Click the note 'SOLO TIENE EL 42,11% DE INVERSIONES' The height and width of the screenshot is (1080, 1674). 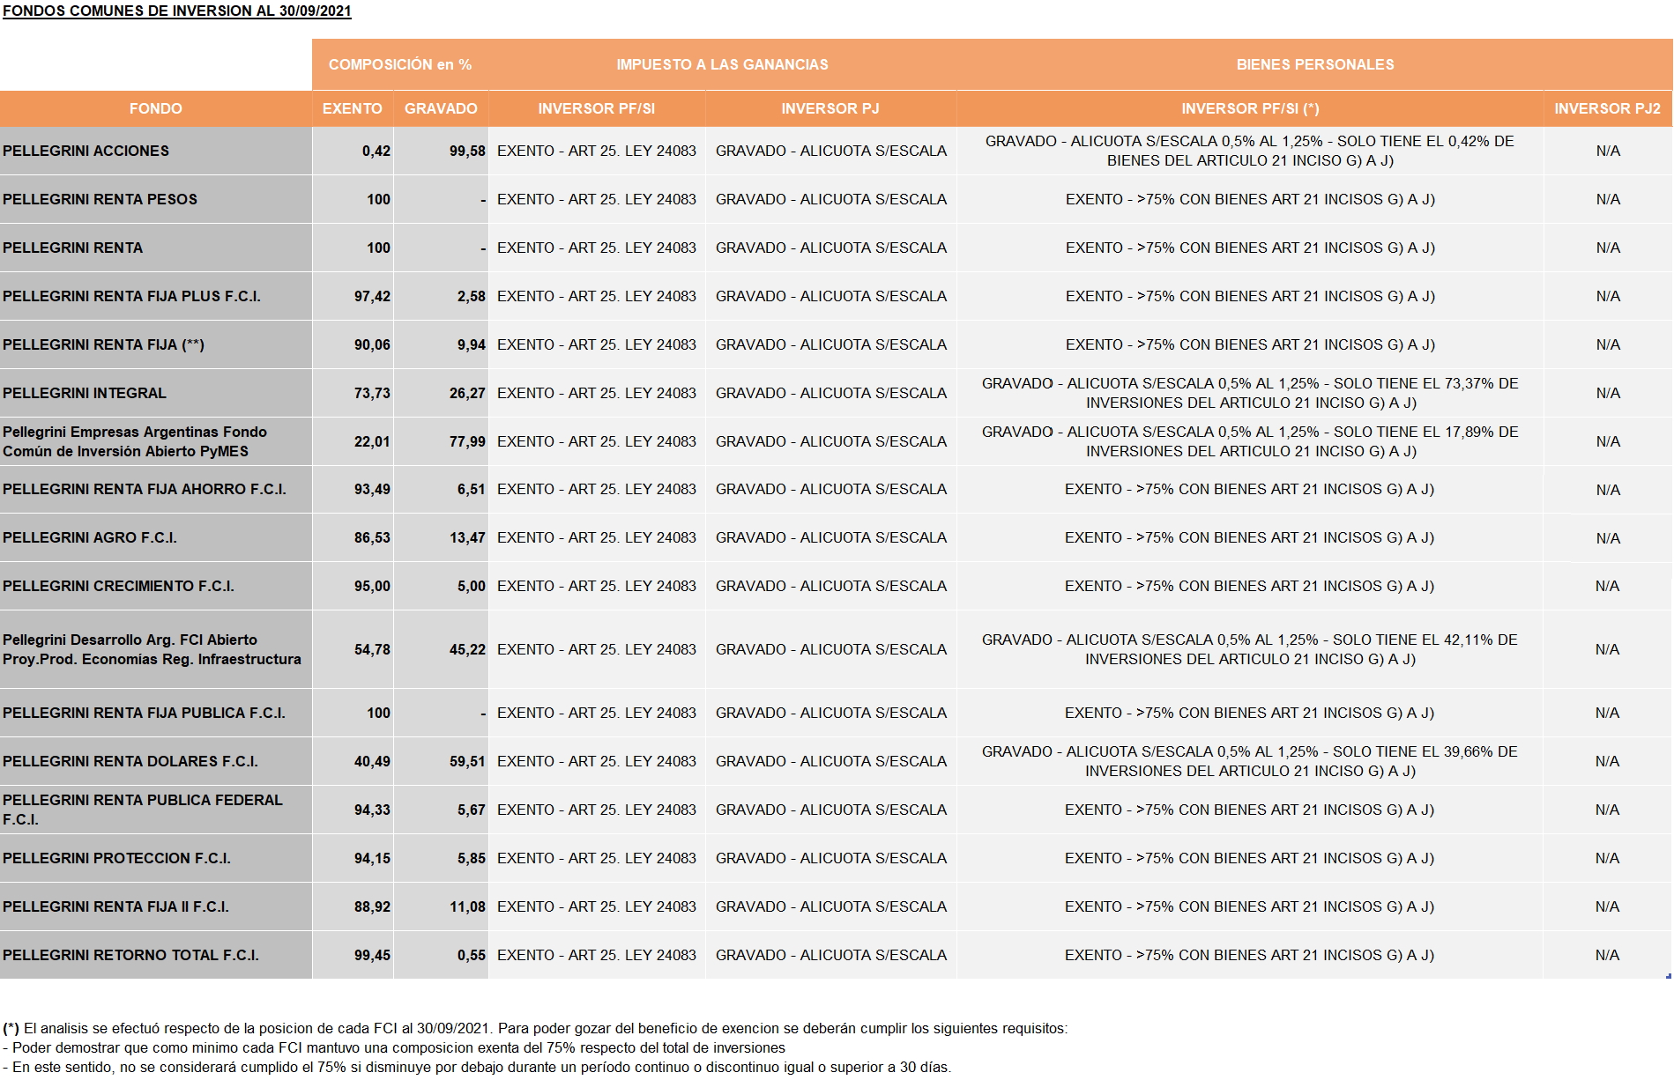pos(1250,649)
